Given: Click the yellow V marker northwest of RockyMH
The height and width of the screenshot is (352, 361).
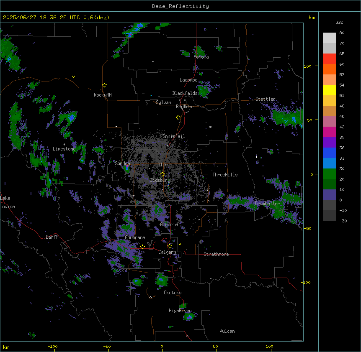Looking at the screenshot, I should (x=73, y=77).
